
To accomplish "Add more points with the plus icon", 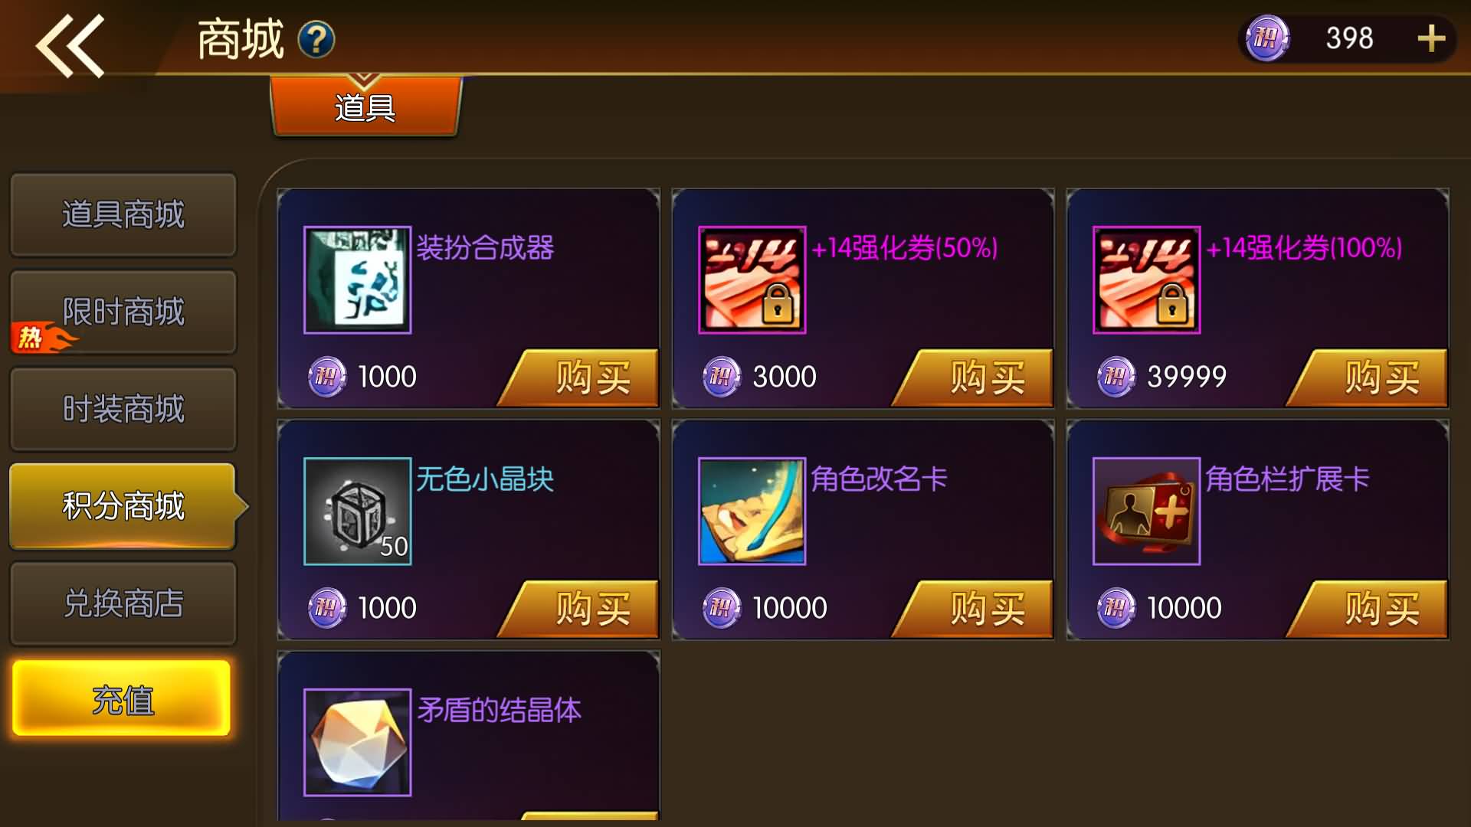I will 1431,38.
